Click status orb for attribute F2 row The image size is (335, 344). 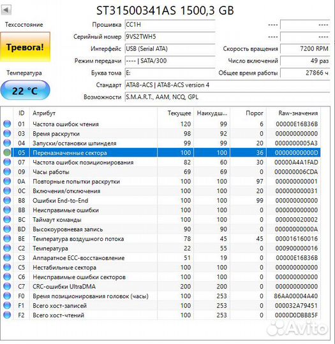[x=7, y=315]
